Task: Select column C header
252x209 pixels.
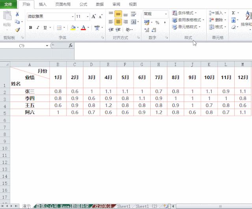Action: click(x=75, y=64)
